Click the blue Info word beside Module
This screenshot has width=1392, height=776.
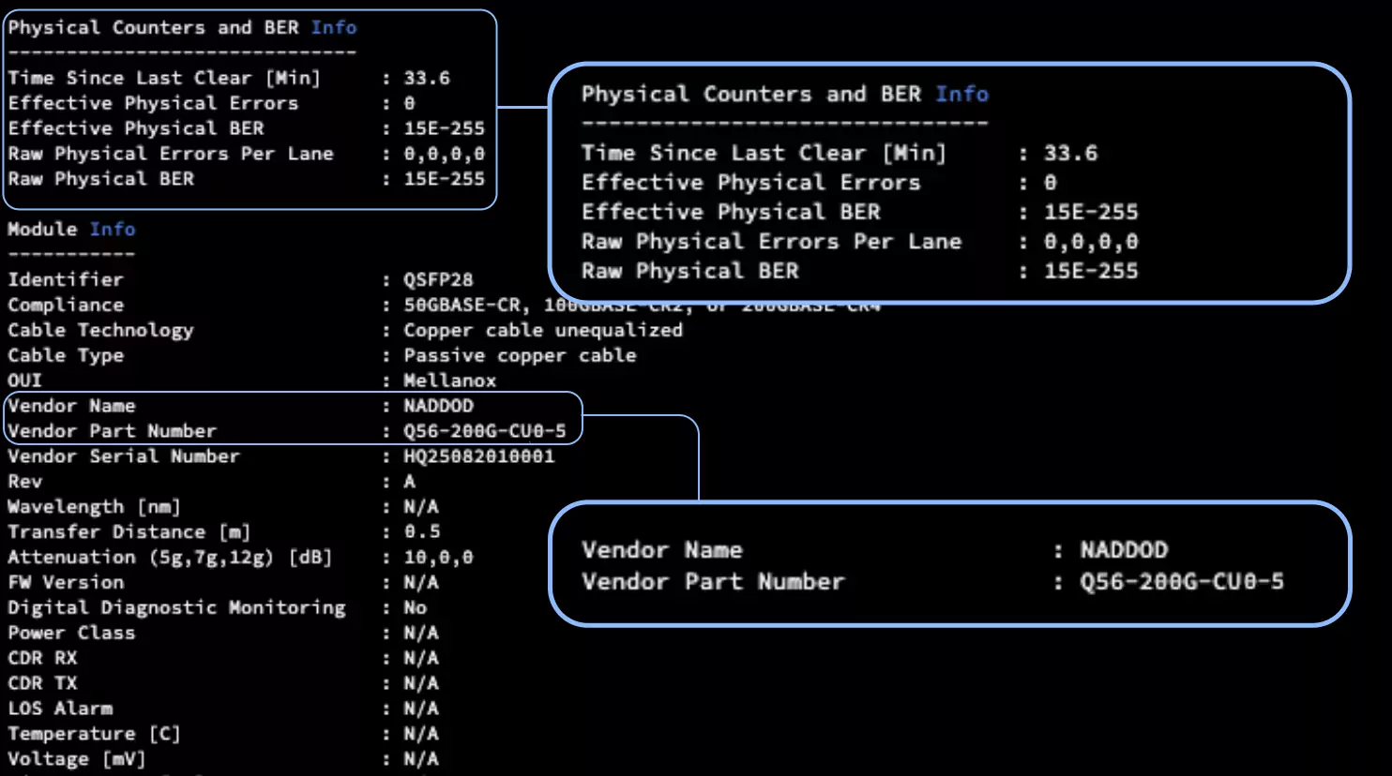113,229
